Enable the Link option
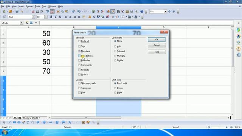Viewport: 242px width, 136px height. [x=79, y=93]
